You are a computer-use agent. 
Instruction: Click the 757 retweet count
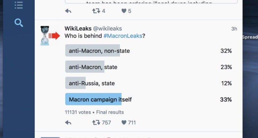click(106, 123)
